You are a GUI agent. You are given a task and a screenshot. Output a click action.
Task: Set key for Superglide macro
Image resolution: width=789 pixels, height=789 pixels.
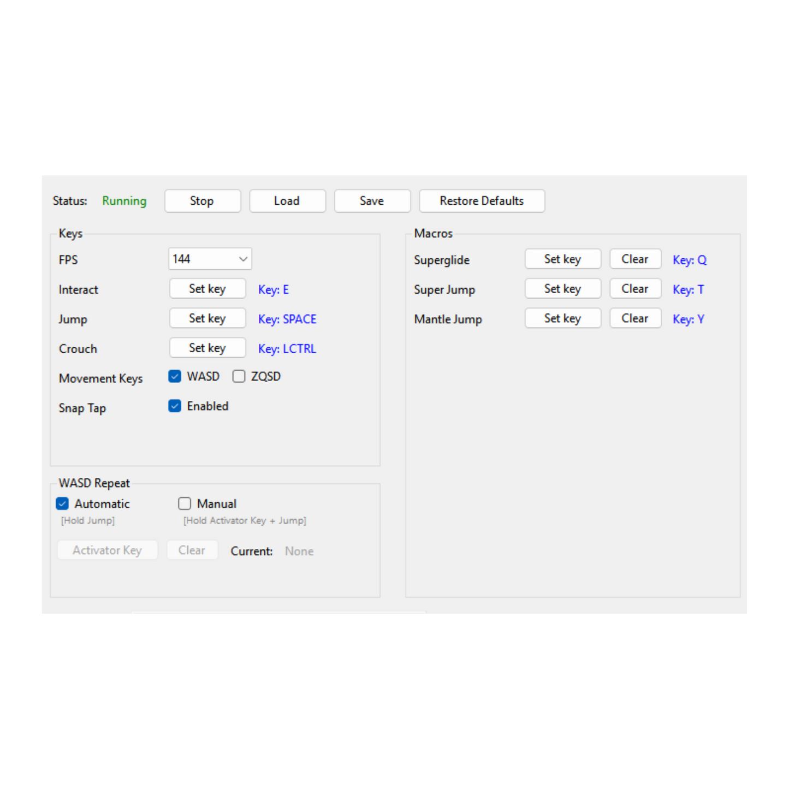[x=562, y=259]
